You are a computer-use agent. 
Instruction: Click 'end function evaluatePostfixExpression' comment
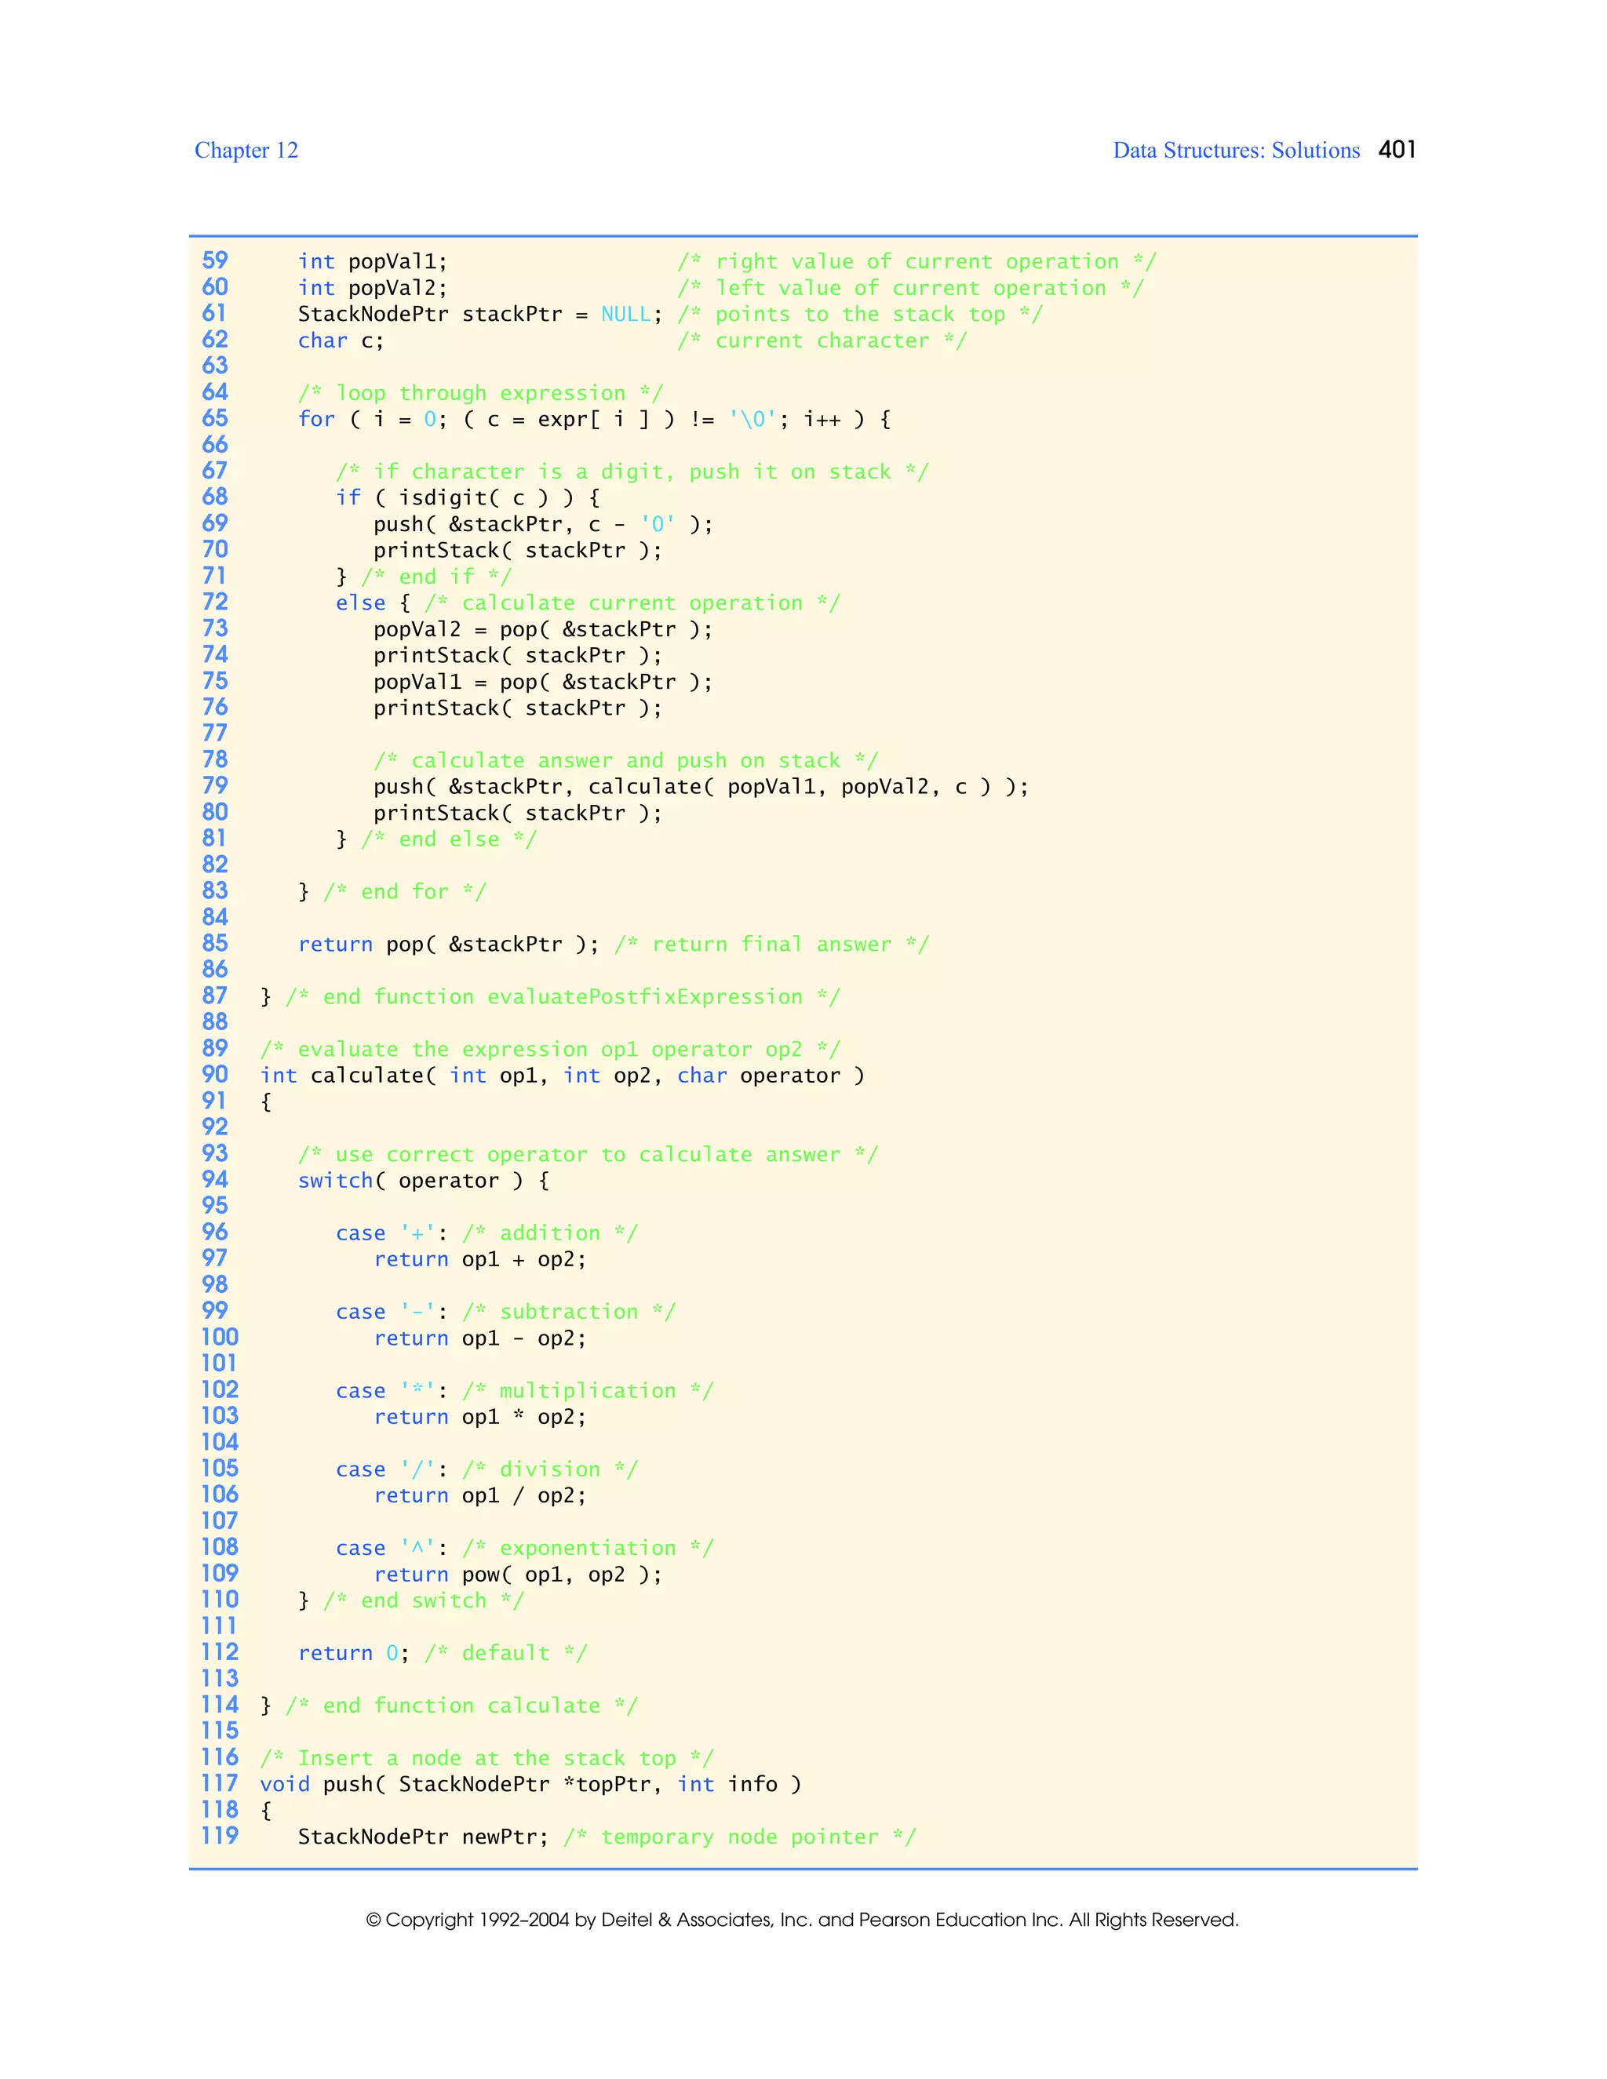pos(563,996)
